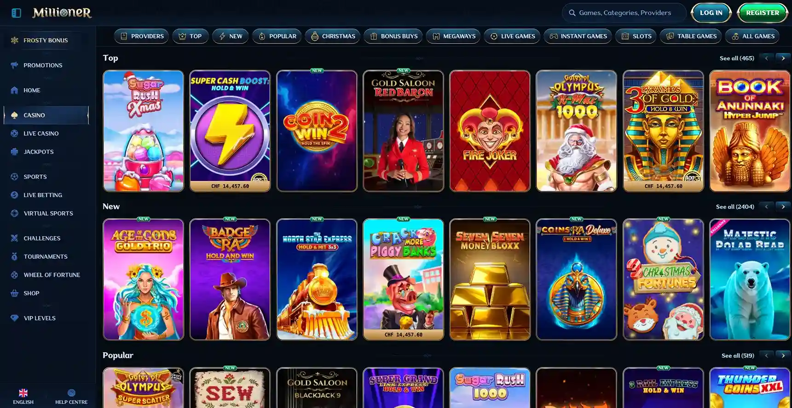Open See all (2404) new games link
This screenshot has height=408, width=792.
pos(735,207)
